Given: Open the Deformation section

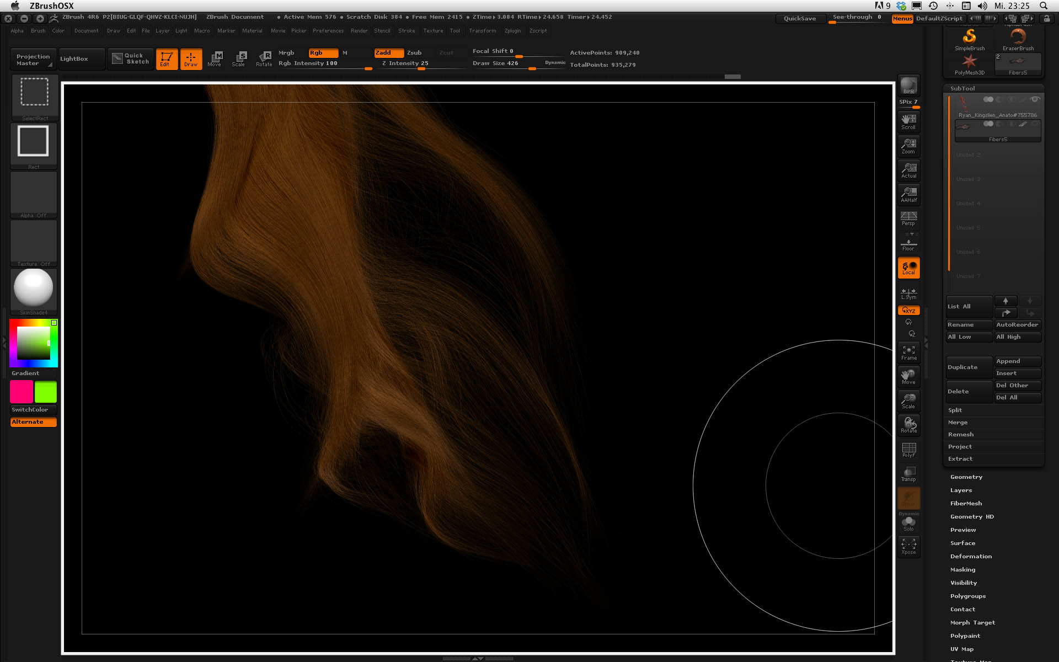Looking at the screenshot, I should point(971,557).
